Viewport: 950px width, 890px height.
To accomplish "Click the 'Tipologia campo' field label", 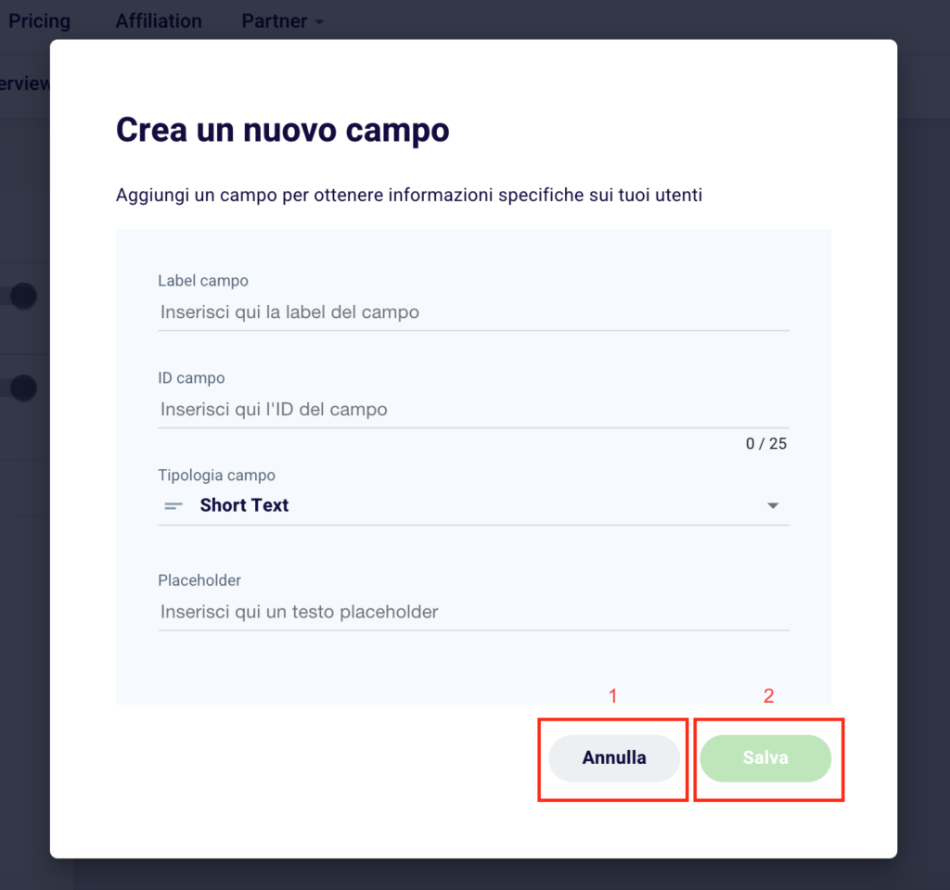I will pos(216,476).
